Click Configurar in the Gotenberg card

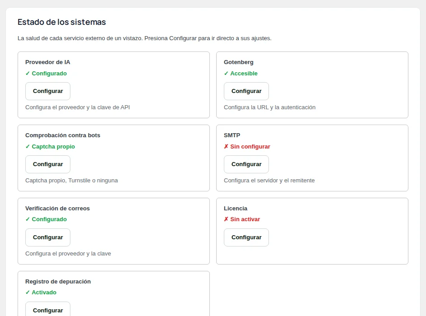246,91
